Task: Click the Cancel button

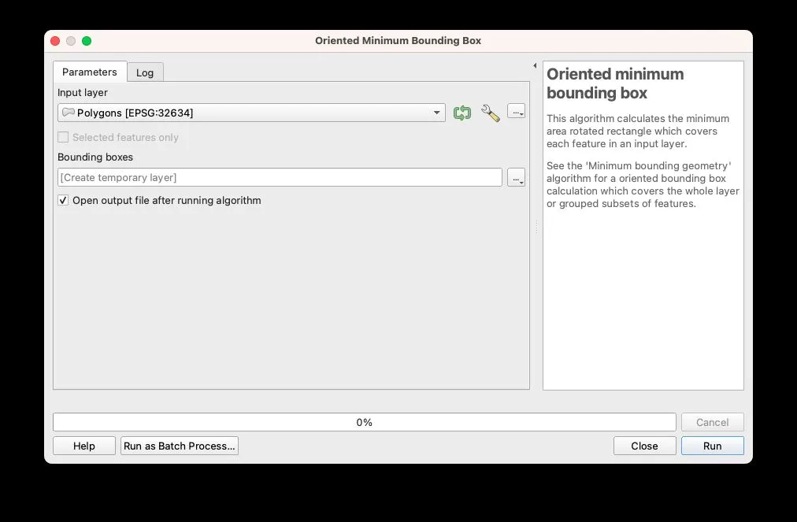Action: click(712, 422)
